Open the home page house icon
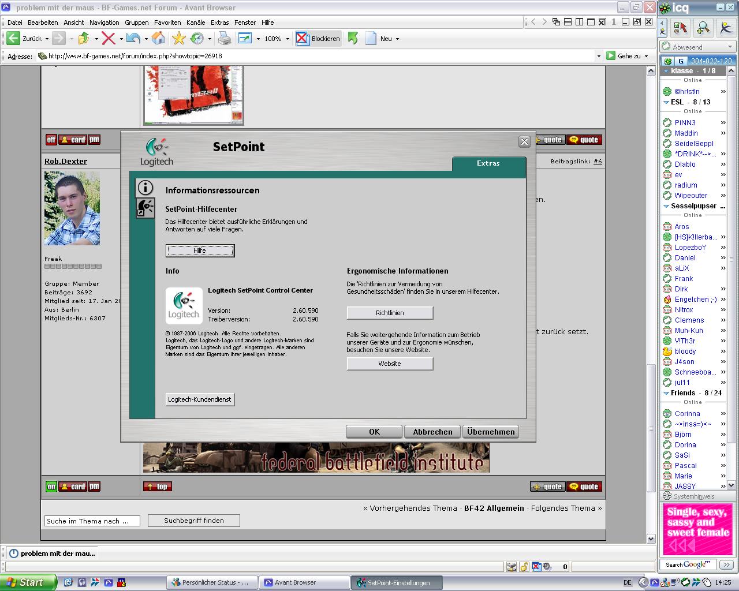The image size is (739, 591). point(158,39)
